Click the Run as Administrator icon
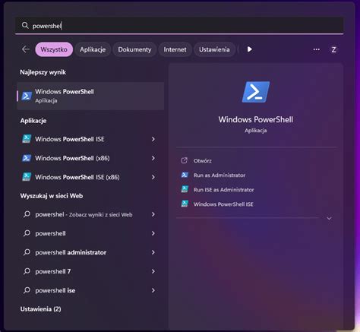Viewport: 360px width, 332px height. pyautogui.click(x=185, y=175)
